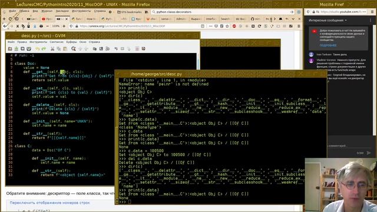Click last help icon in GVIM toolbar
377x212 pixels.
pyautogui.click(x=144, y=49)
